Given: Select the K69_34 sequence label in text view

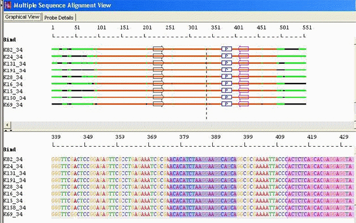Looking at the screenshot, I should pos(13,215).
